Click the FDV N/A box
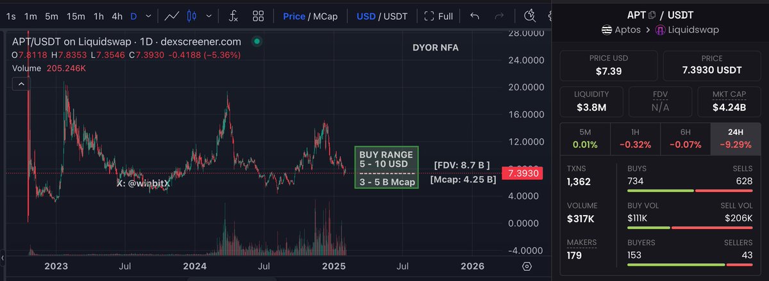769x281 pixels. (660, 101)
